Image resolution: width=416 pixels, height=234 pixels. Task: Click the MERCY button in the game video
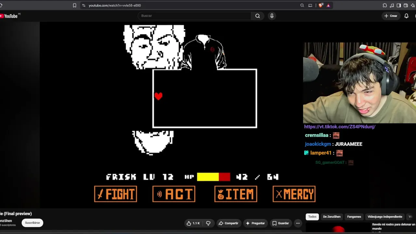tap(294, 194)
